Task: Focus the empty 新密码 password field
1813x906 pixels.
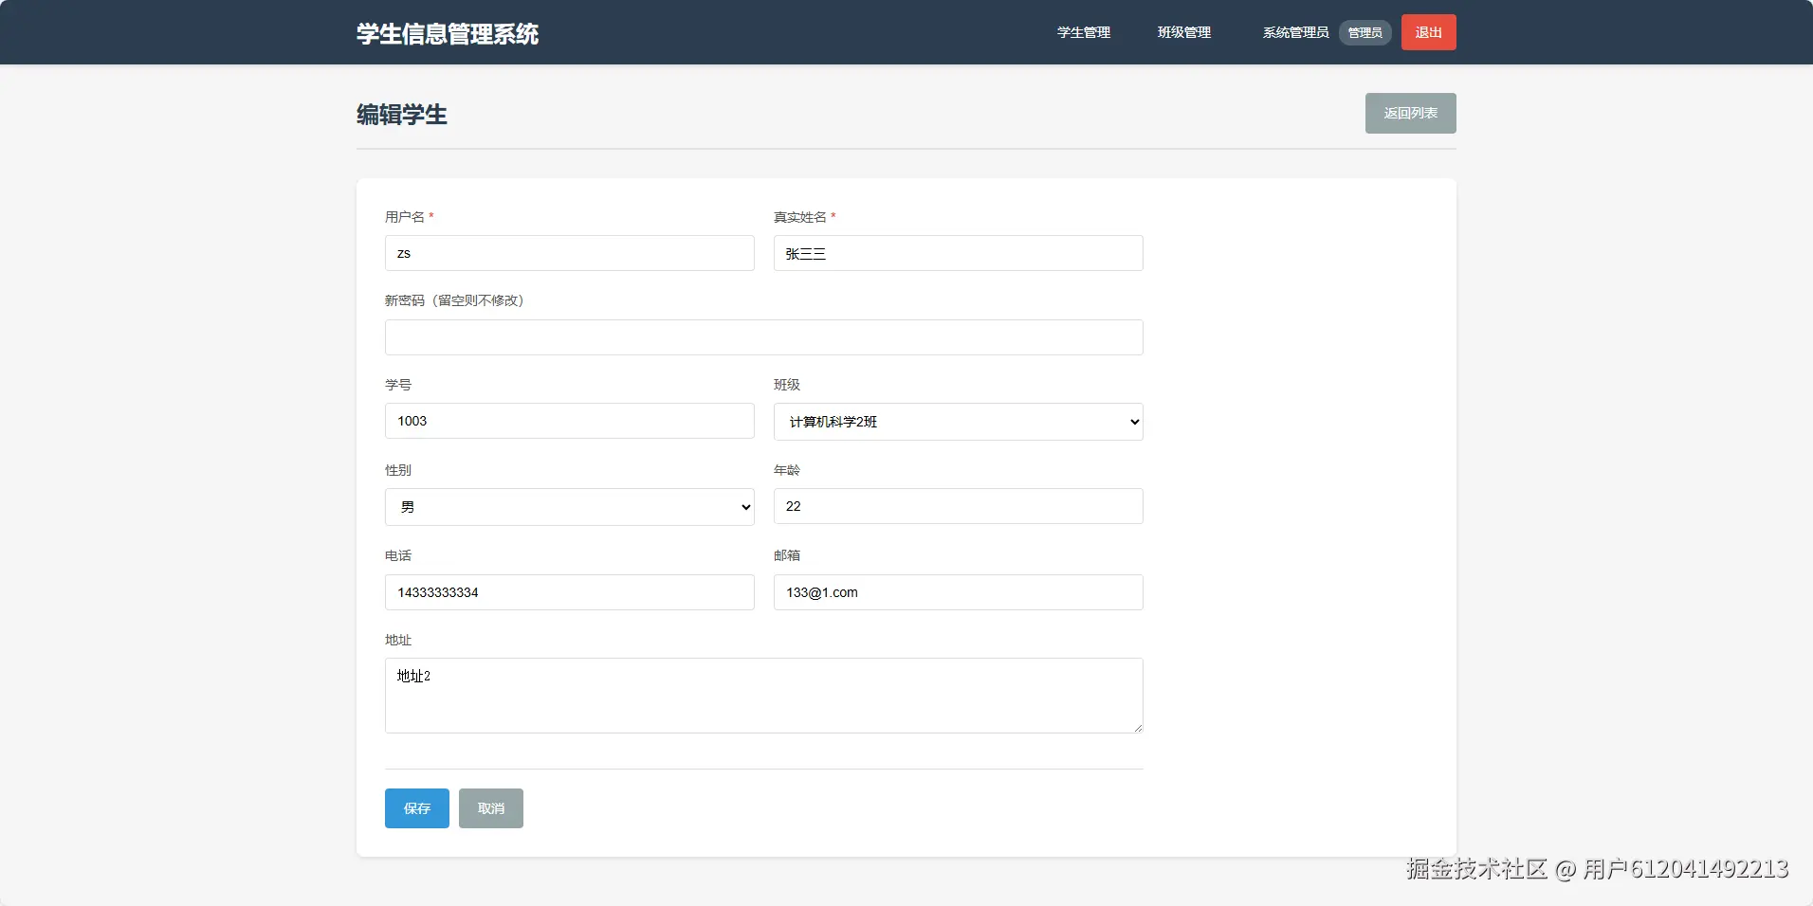Action: point(763,336)
